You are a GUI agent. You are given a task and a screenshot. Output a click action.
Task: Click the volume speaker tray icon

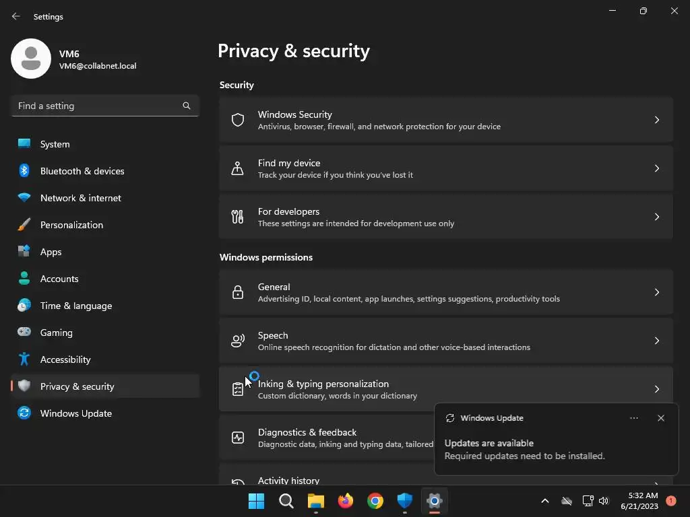coord(604,501)
